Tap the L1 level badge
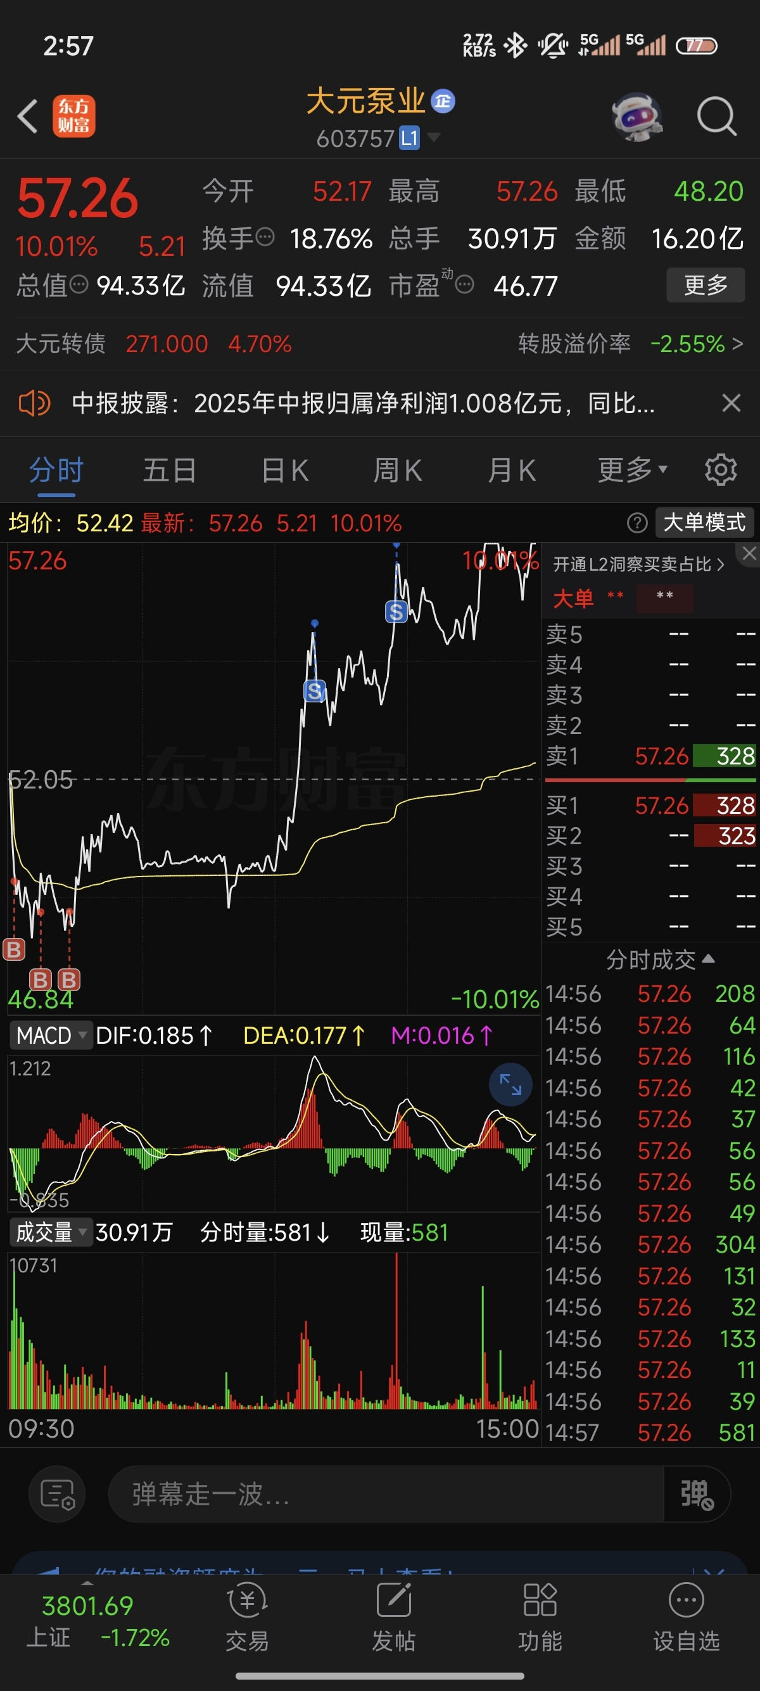 pos(410,138)
